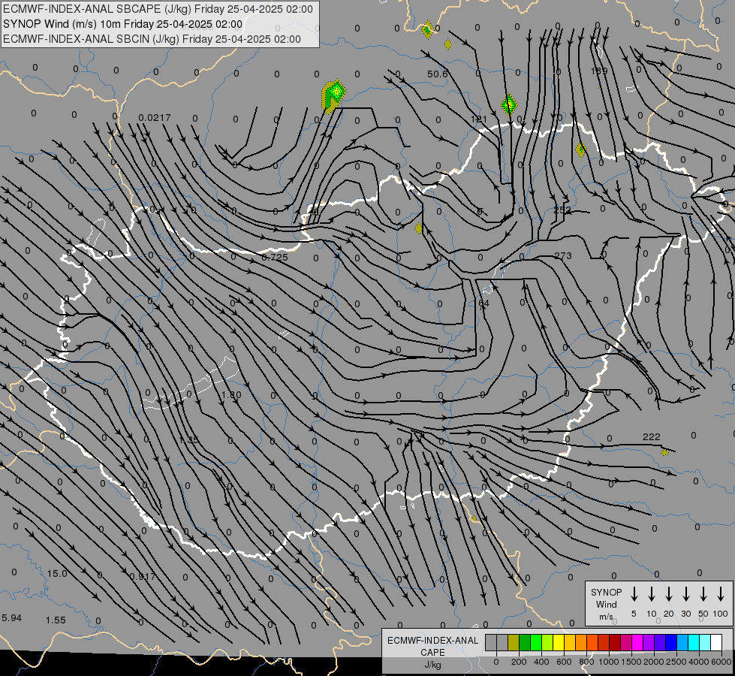
Task: Click the 'SYNOP Wind m/s' legend label
Action: coord(606,604)
